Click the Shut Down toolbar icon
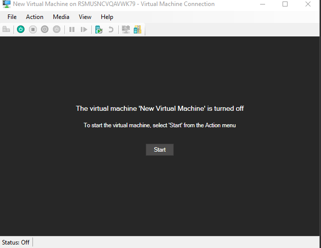 (45, 29)
